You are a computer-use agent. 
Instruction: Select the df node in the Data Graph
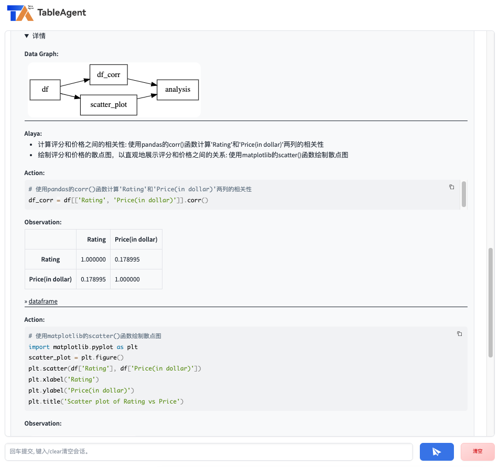[45, 90]
